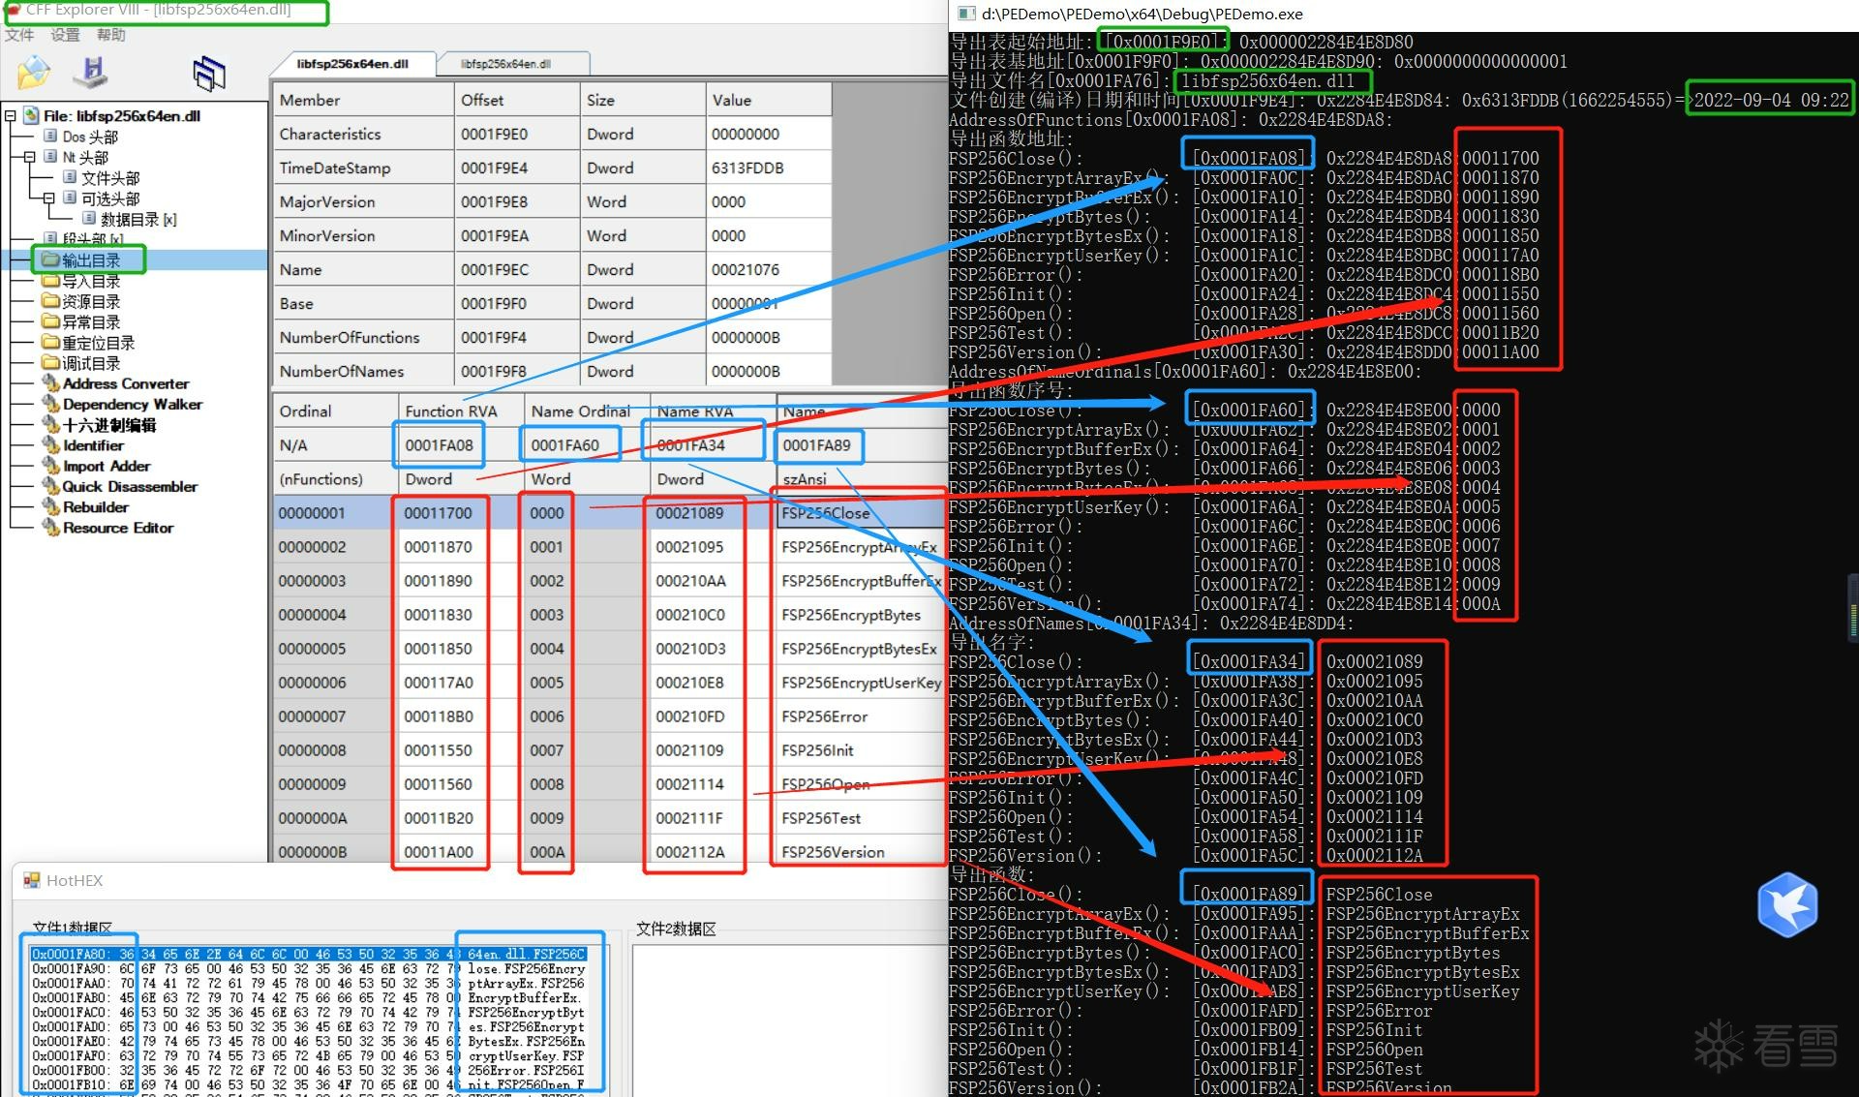This screenshot has width=1859, height=1097.
Task: Collapse the 可选头部 tree node
Action: (x=48, y=198)
